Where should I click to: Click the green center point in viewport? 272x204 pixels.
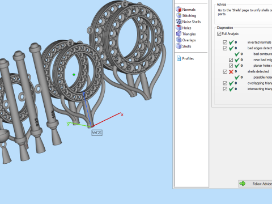pos(74,75)
